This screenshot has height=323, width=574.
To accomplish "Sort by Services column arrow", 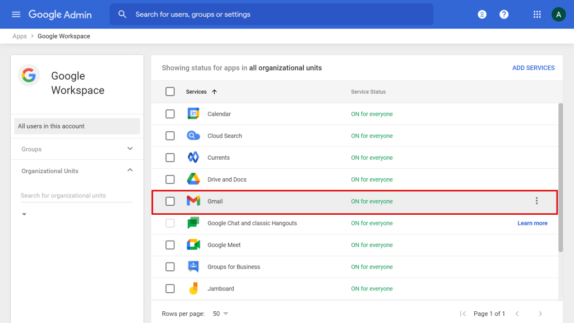I will [x=215, y=92].
